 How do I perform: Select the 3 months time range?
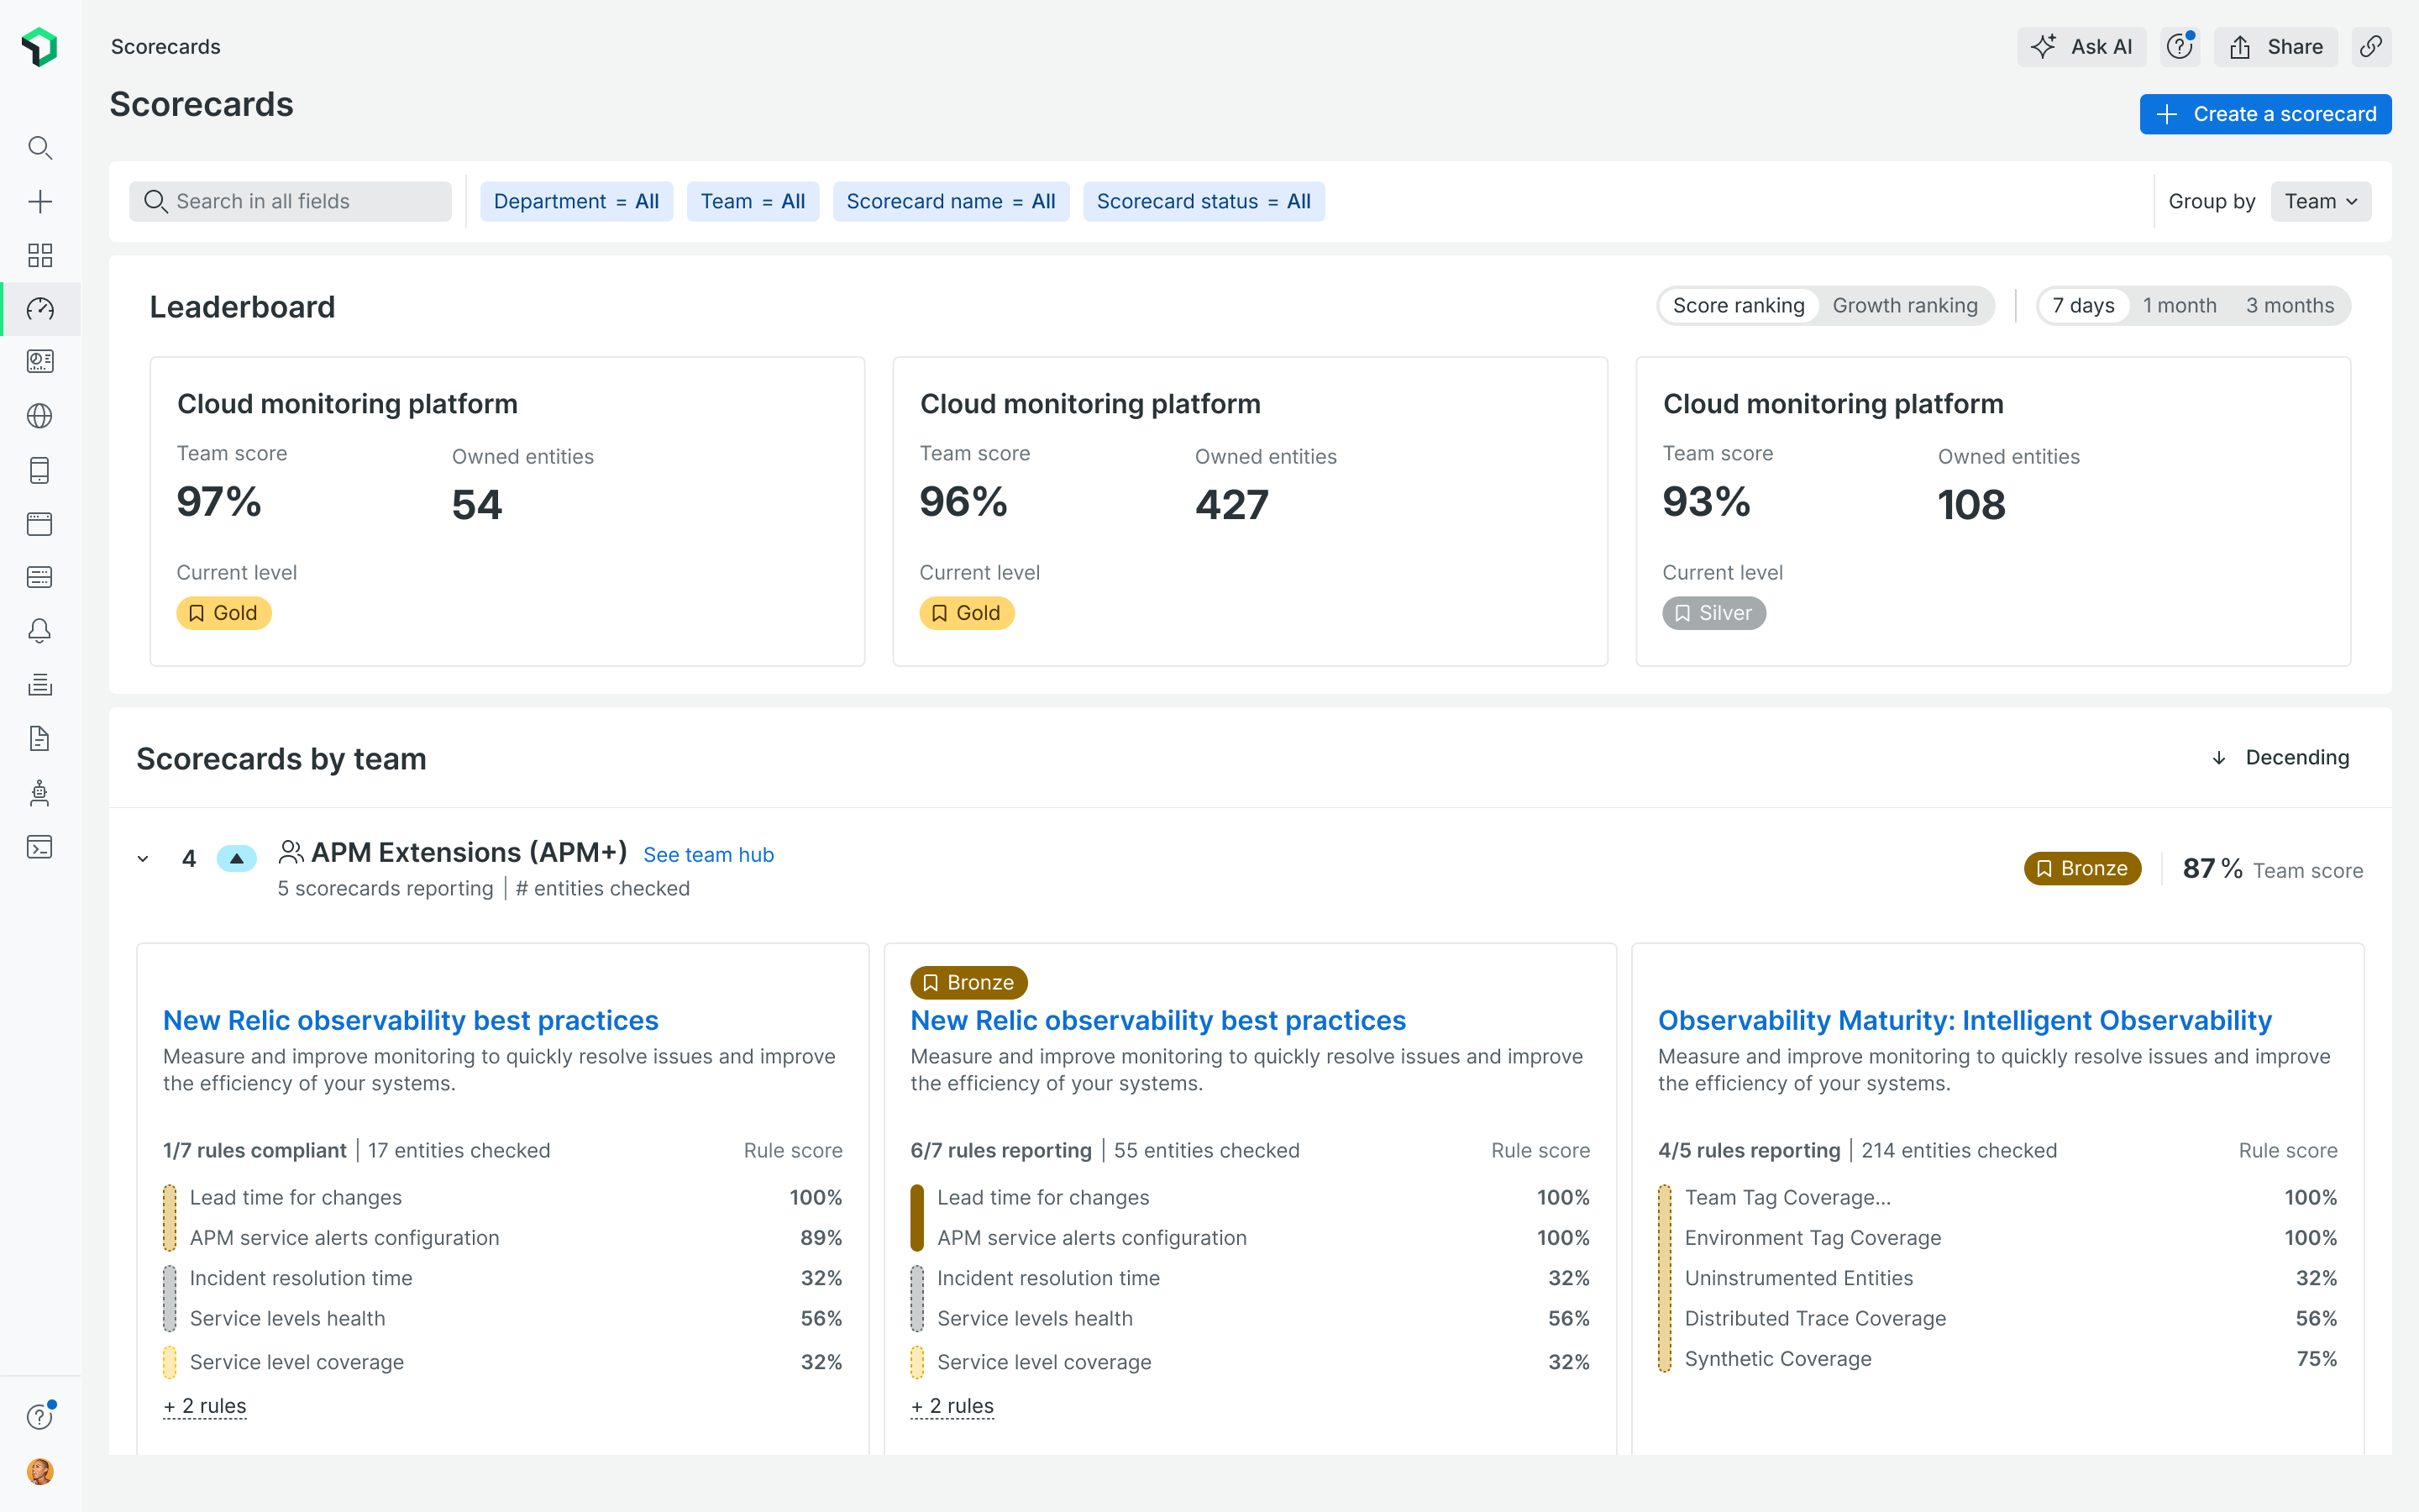(2290, 306)
